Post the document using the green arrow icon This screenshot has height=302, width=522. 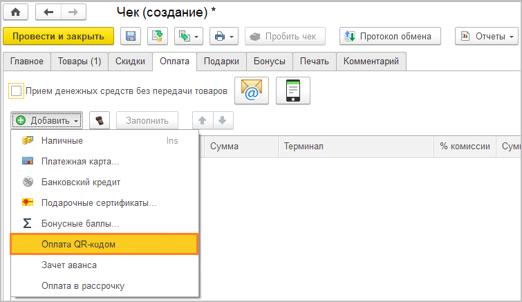point(158,36)
